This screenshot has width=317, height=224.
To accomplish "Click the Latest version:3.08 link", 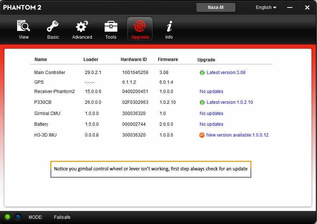I will pyautogui.click(x=226, y=73).
